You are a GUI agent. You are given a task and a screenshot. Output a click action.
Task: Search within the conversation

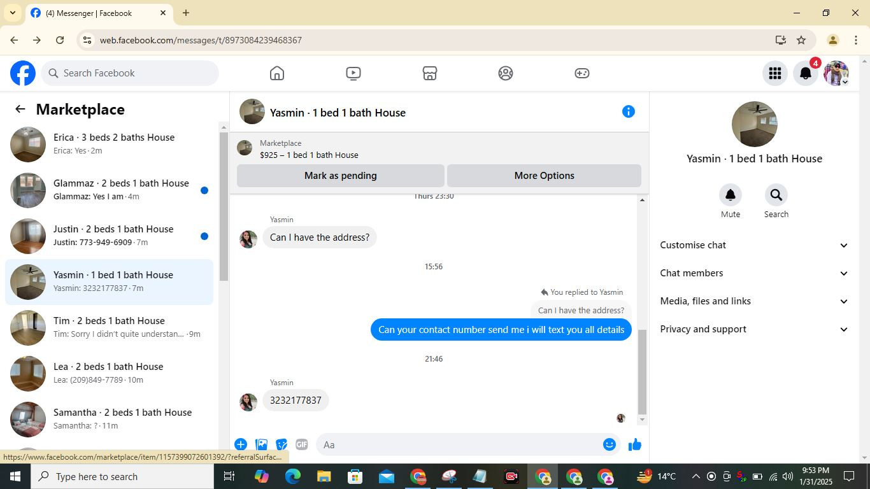point(776,195)
